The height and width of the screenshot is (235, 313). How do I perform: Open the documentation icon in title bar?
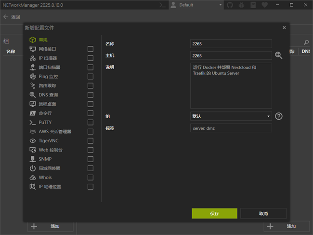coord(253,5)
